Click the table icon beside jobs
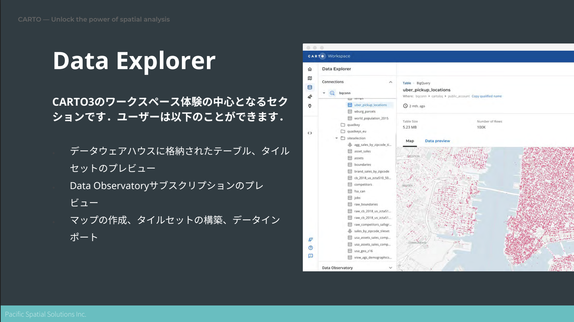574x322 pixels. (350, 198)
